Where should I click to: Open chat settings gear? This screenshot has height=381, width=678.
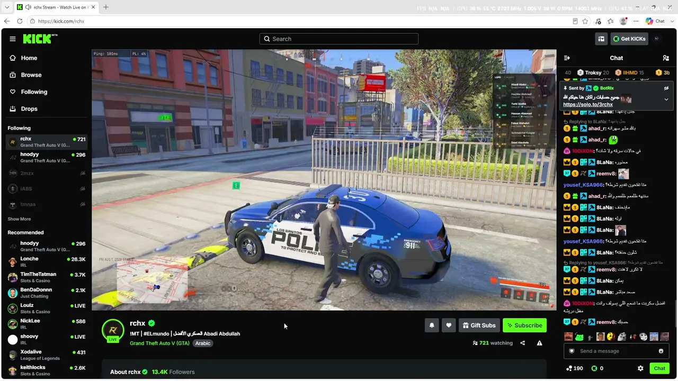coord(640,368)
